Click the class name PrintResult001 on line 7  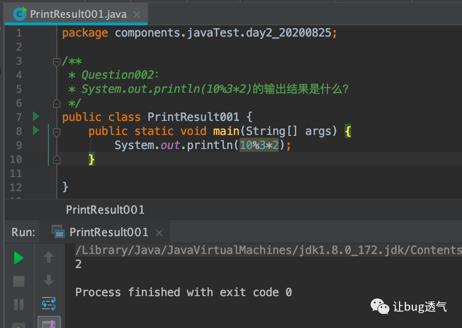click(193, 117)
